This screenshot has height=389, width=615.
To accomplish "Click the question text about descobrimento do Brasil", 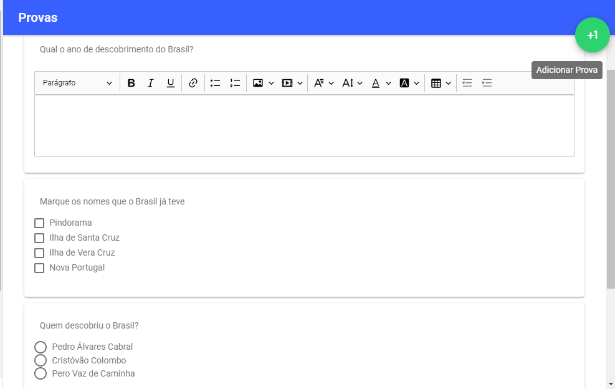I will pyautogui.click(x=117, y=49).
